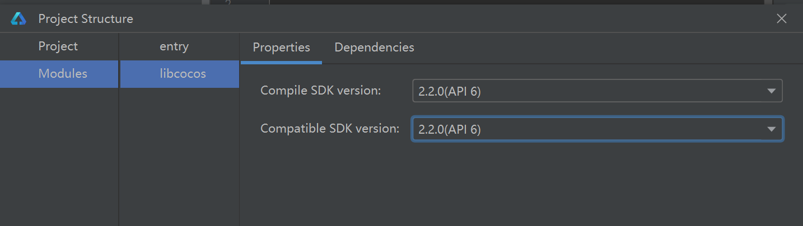This screenshot has width=803, height=226.
Task: Select the Project category in sidebar
Action: tap(58, 46)
